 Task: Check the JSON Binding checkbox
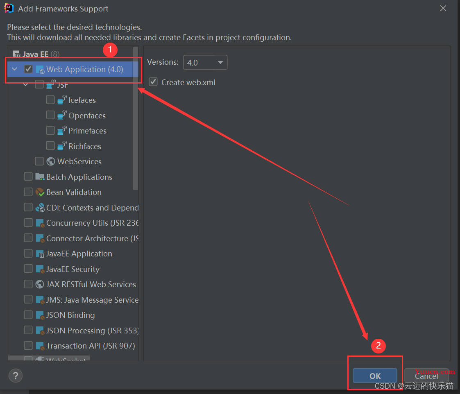28,315
